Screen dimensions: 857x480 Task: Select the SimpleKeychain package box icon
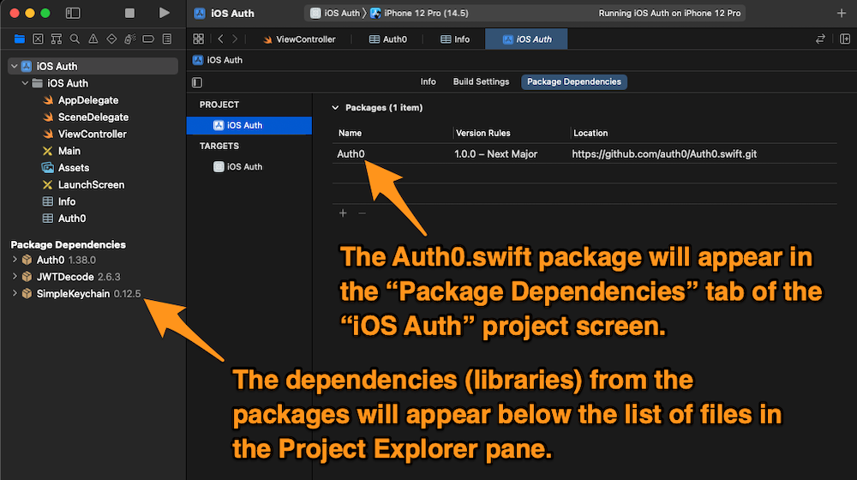tap(27, 294)
